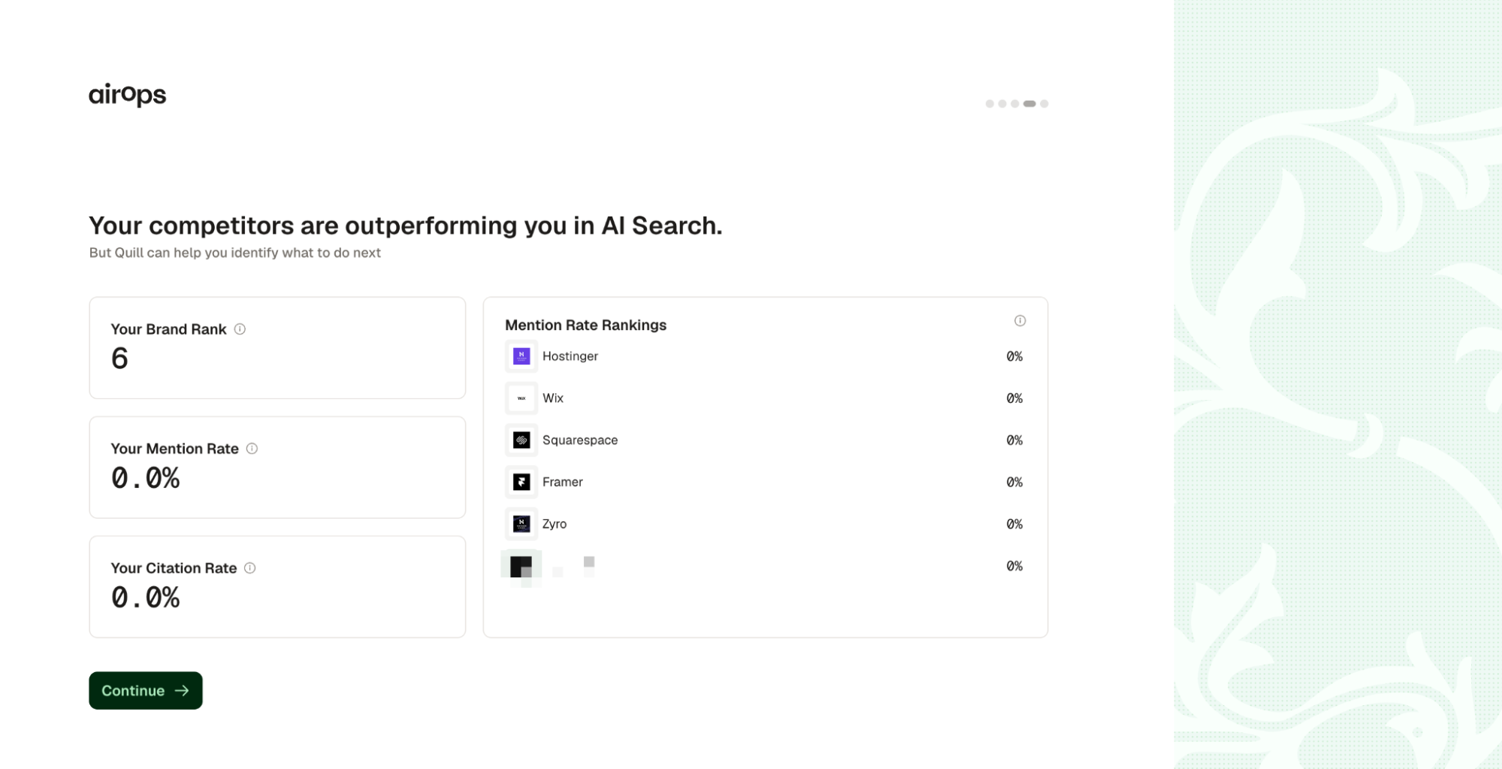Click the Your Mention Rate percentage

tap(146, 478)
